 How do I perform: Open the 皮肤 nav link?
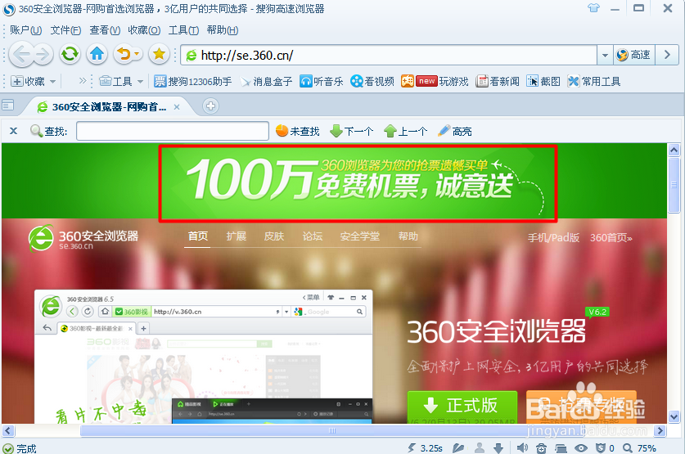click(274, 236)
